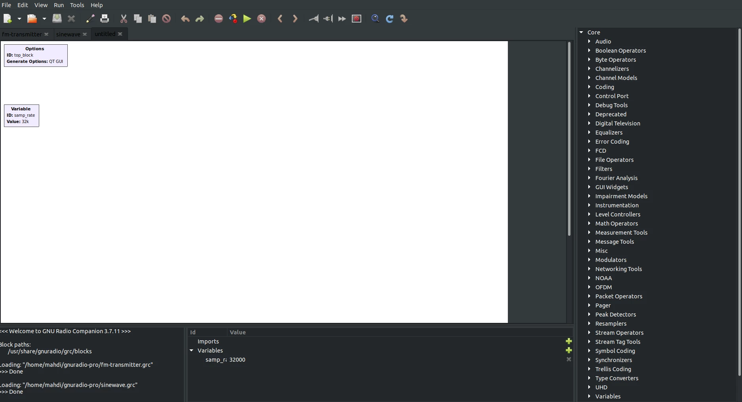Select the Type Converters category
Image resolution: width=742 pixels, height=402 pixels.
click(x=617, y=378)
